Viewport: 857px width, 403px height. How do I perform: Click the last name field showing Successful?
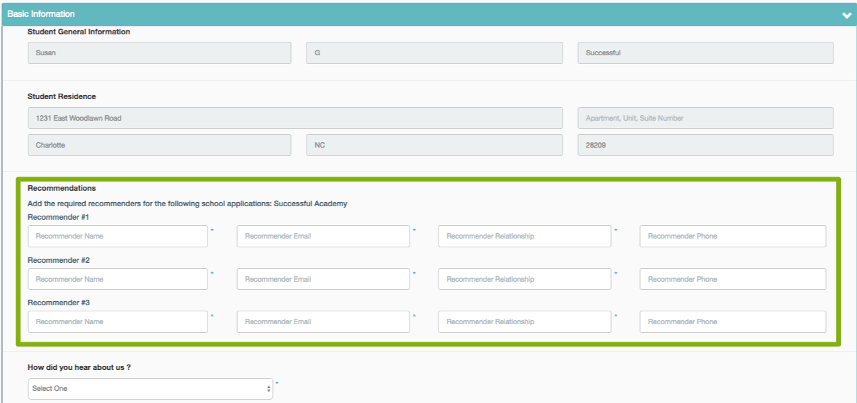coord(705,53)
